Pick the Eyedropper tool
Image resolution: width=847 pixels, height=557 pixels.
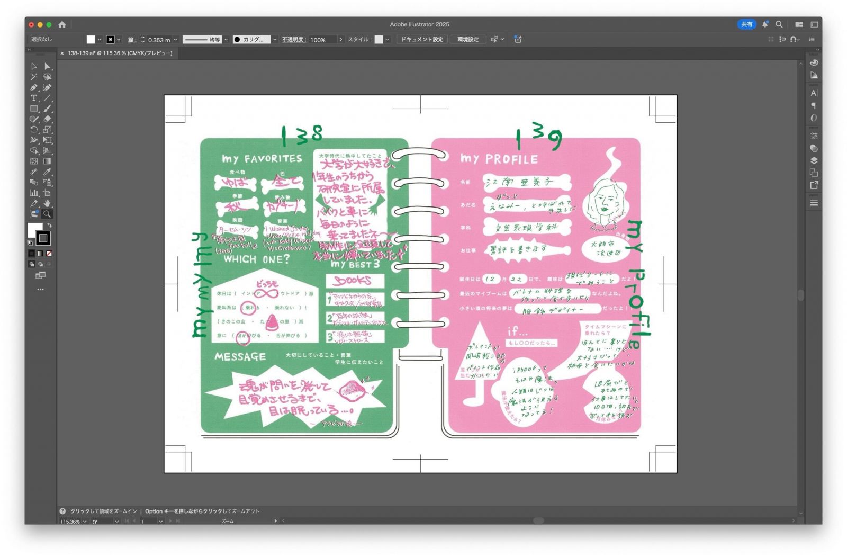[47, 172]
